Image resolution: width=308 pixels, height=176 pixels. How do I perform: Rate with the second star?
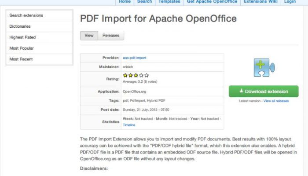(x=130, y=75)
